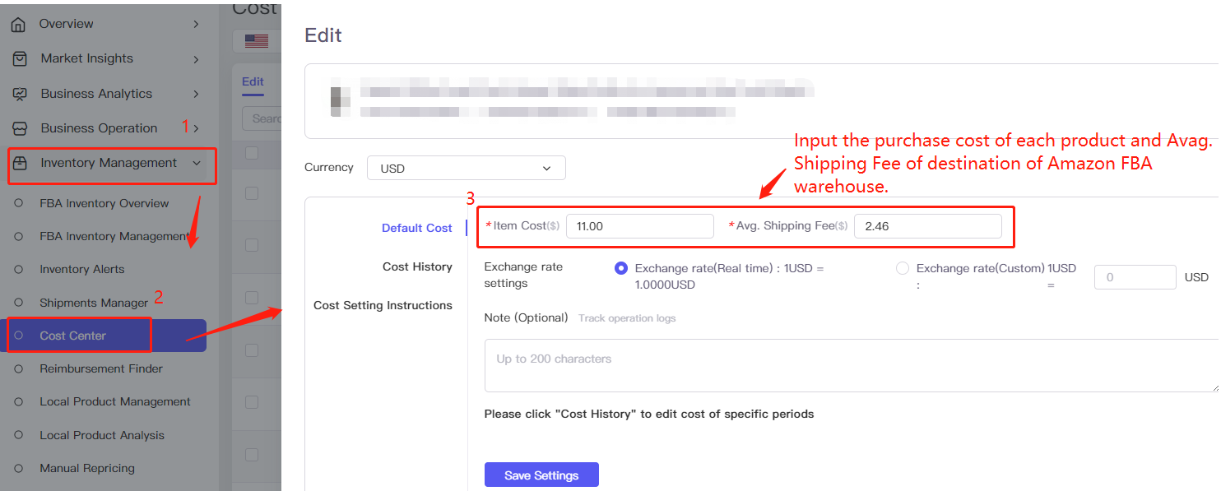Expand the Market Insights submenu arrow
The width and height of the screenshot is (1221, 491).
click(196, 59)
